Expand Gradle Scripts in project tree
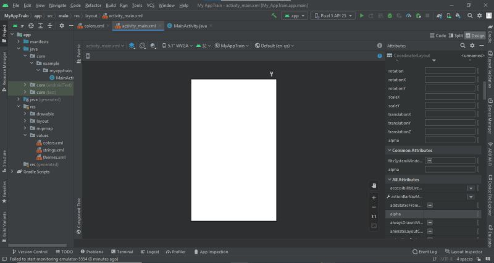 click(12, 172)
